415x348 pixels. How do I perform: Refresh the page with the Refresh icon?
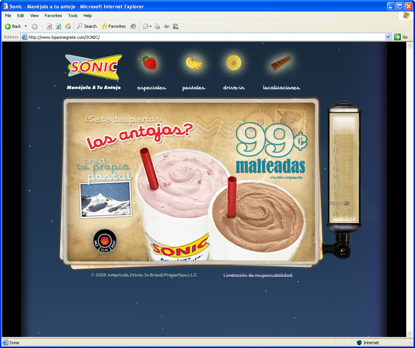pos(58,26)
